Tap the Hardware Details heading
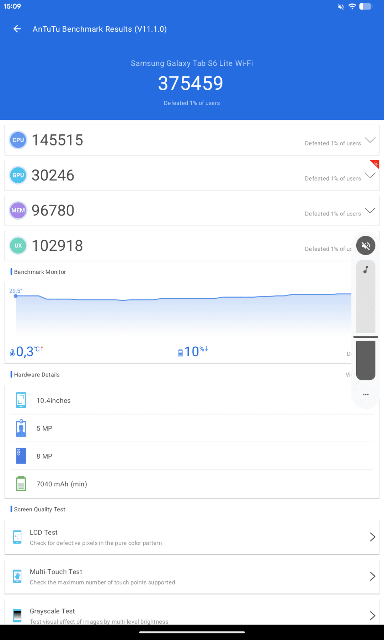Image resolution: width=384 pixels, height=640 pixels. [37, 375]
